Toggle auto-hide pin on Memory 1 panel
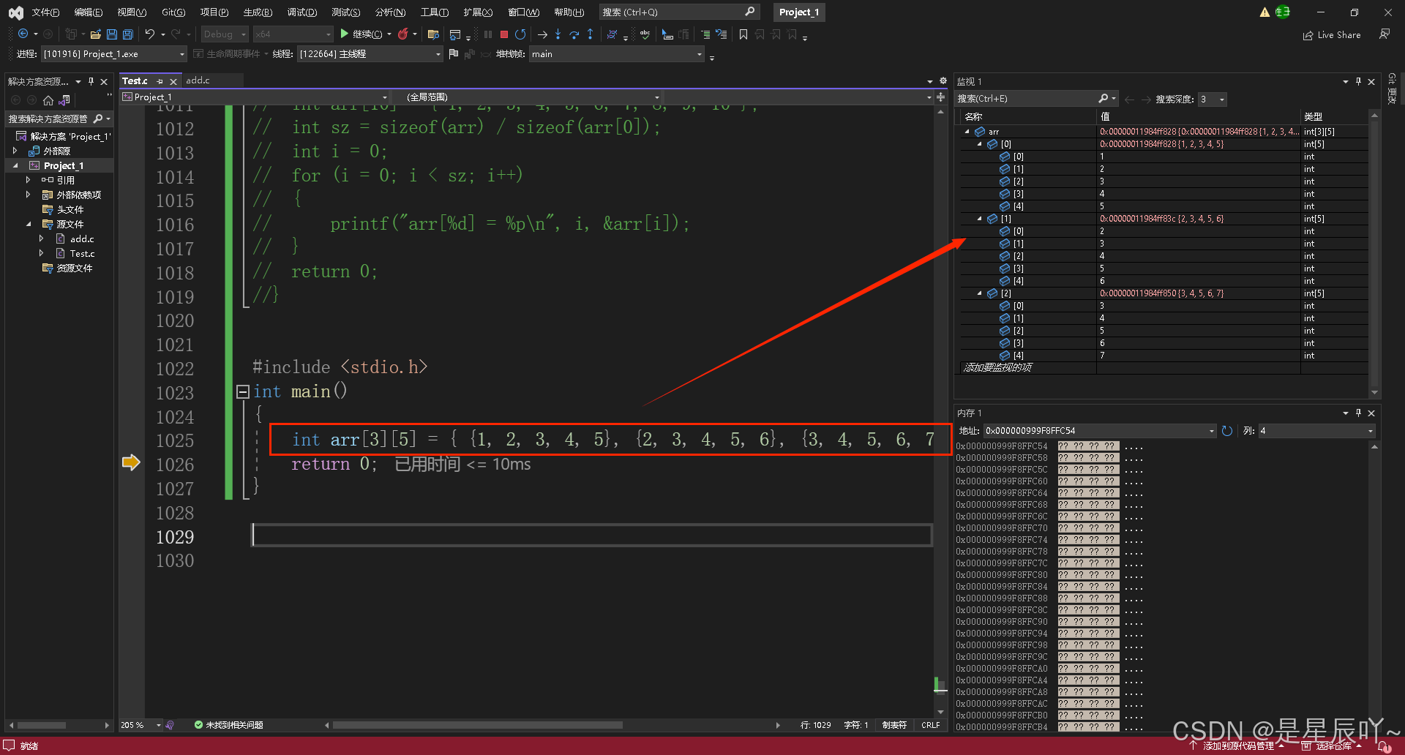 (x=1358, y=413)
